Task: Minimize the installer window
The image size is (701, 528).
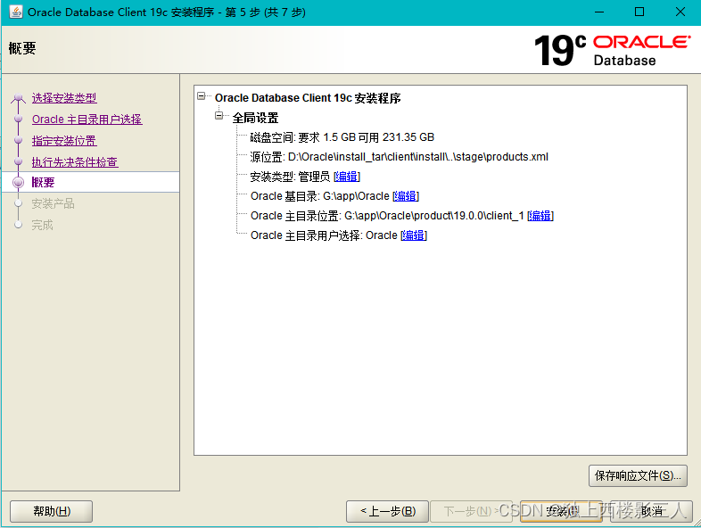Action: (599, 12)
